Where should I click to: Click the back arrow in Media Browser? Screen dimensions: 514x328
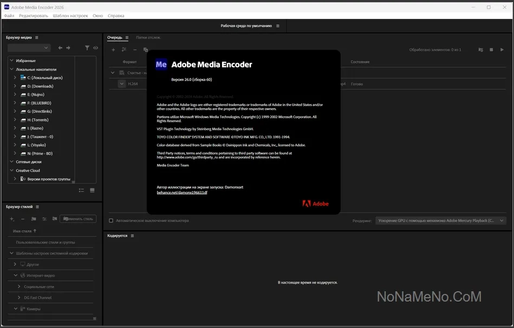point(60,48)
